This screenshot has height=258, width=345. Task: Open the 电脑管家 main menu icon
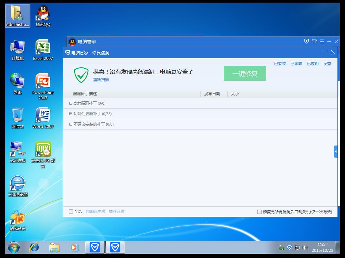point(322,41)
